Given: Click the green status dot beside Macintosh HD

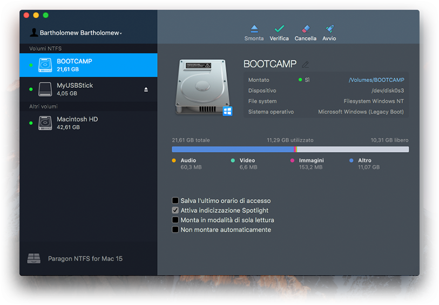Looking at the screenshot, I should 31,123.
